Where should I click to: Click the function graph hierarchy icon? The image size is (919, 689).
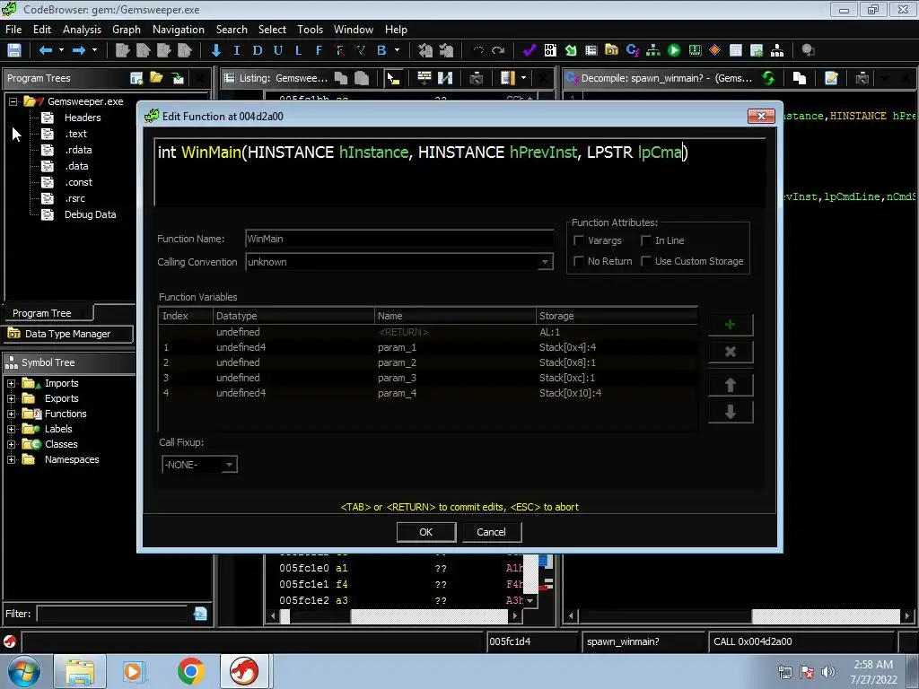[x=653, y=50]
